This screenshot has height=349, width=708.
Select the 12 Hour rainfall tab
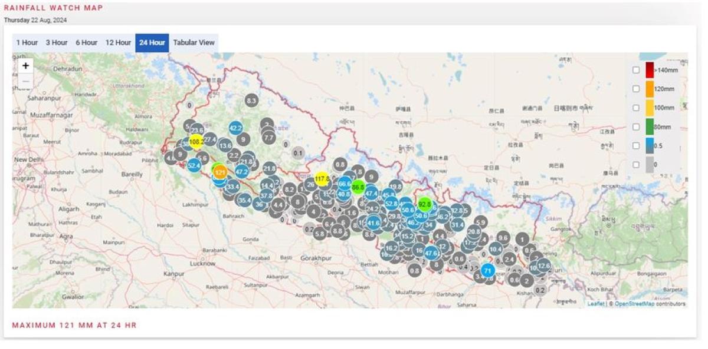tap(118, 42)
